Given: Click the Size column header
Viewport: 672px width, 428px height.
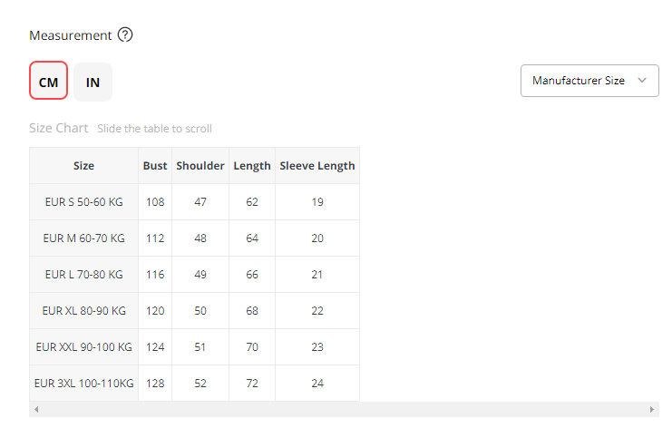Looking at the screenshot, I should click(x=83, y=166).
